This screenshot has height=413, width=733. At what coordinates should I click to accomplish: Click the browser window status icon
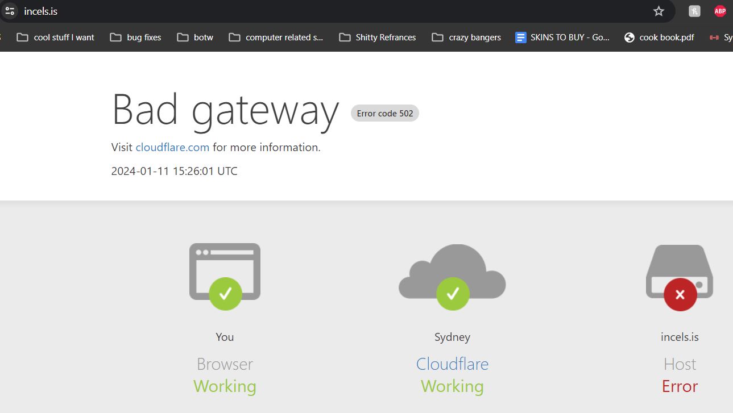[x=225, y=277]
